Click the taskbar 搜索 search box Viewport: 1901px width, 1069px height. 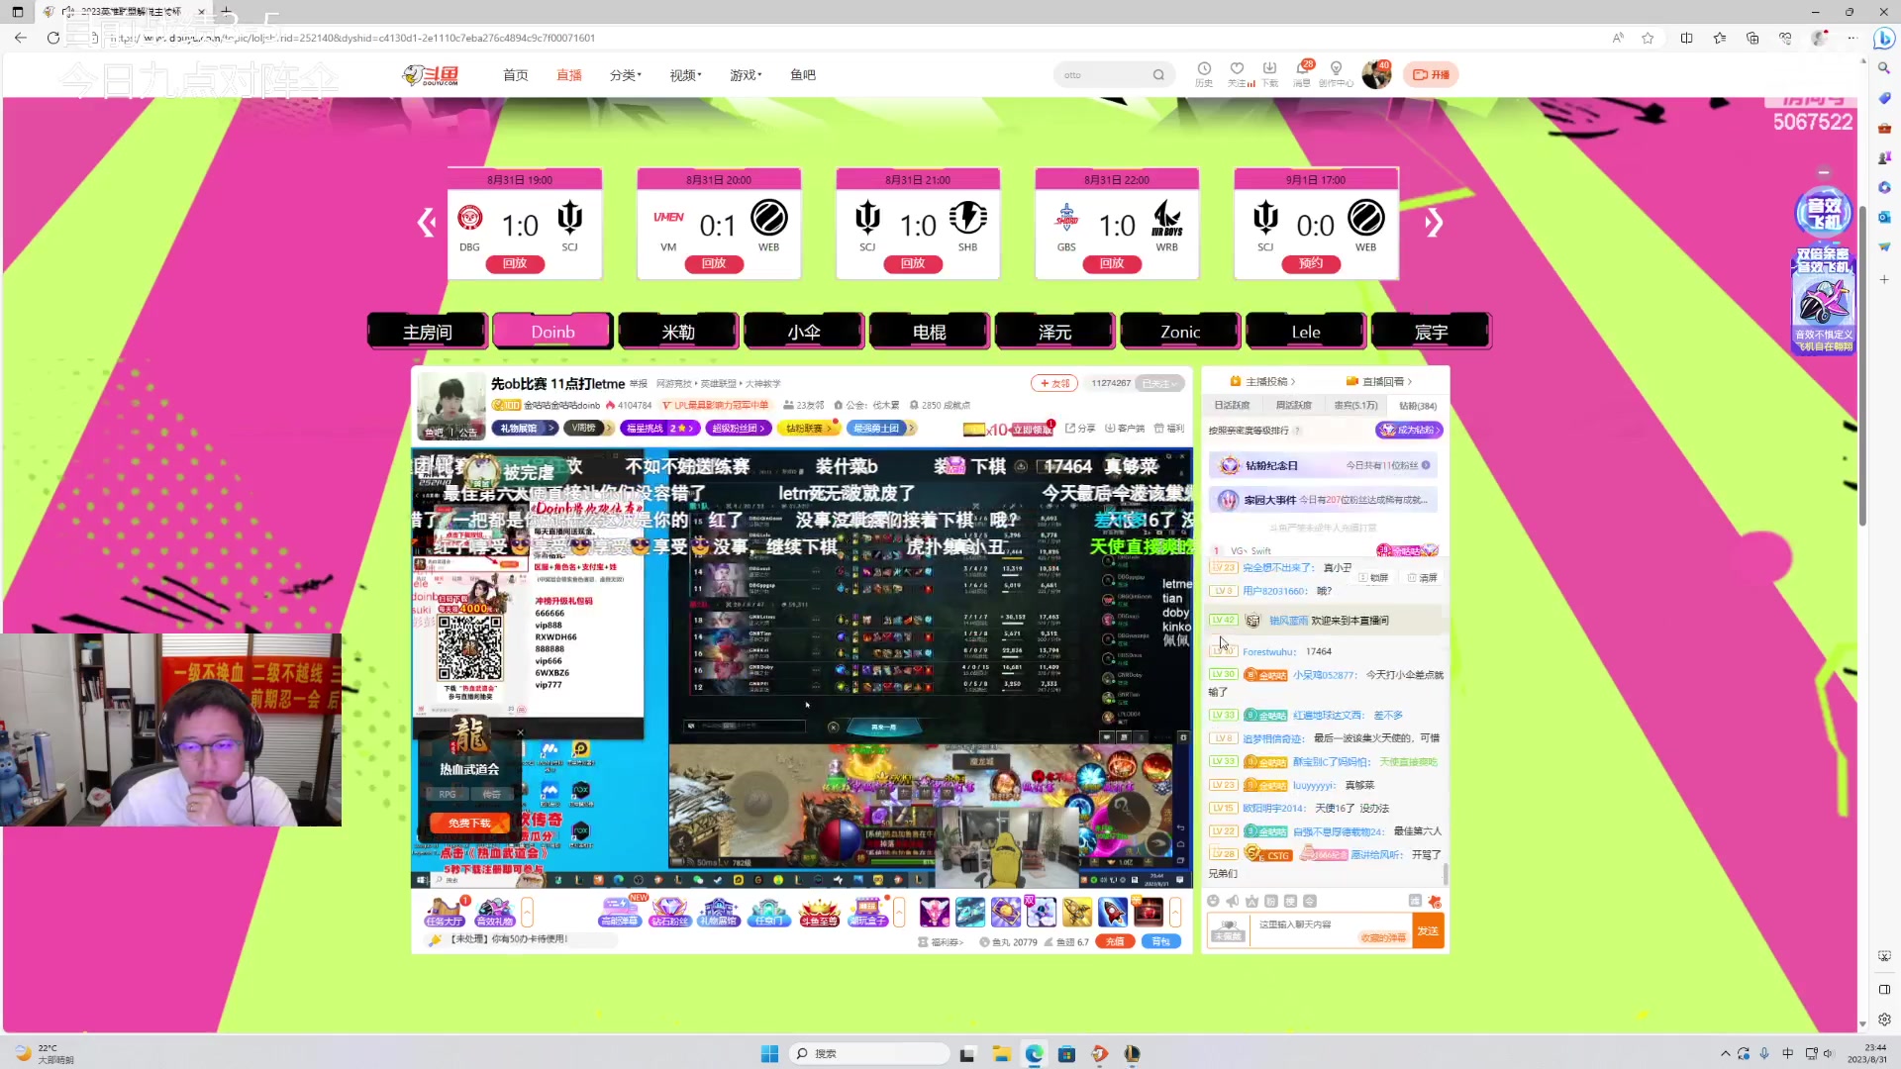coord(869,1054)
